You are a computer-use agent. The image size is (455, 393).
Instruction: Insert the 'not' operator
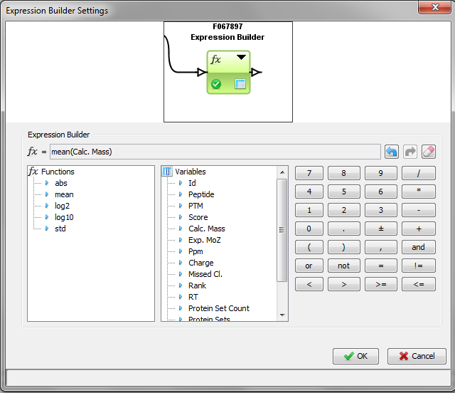click(344, 266)
